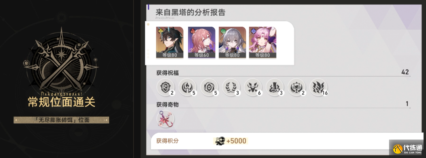Open the Nihility spiral blessing icon

coord(209,87)
